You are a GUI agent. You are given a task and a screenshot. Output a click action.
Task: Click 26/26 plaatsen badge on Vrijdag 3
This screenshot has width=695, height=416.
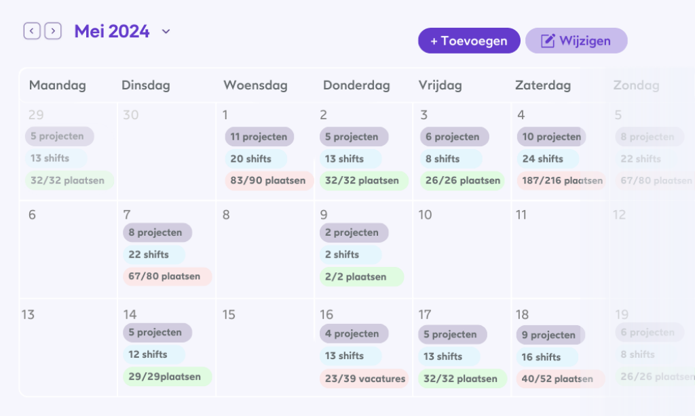click(462, 181)
